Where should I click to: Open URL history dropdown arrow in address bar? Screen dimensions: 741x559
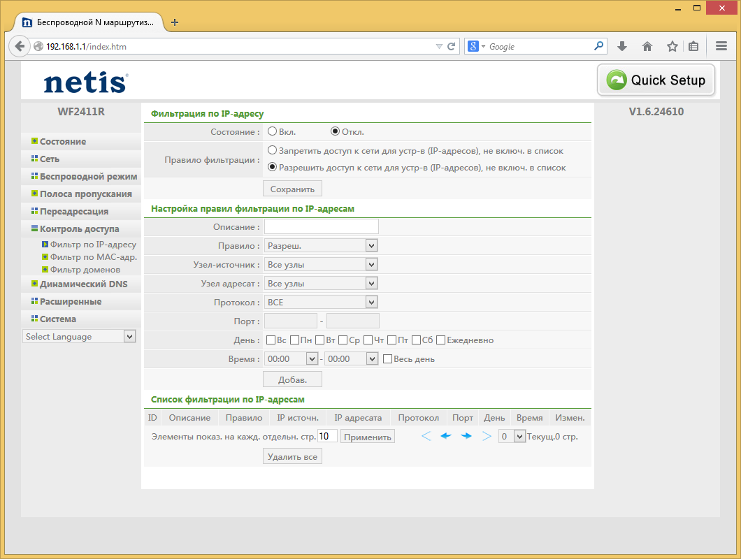[439, 46]
